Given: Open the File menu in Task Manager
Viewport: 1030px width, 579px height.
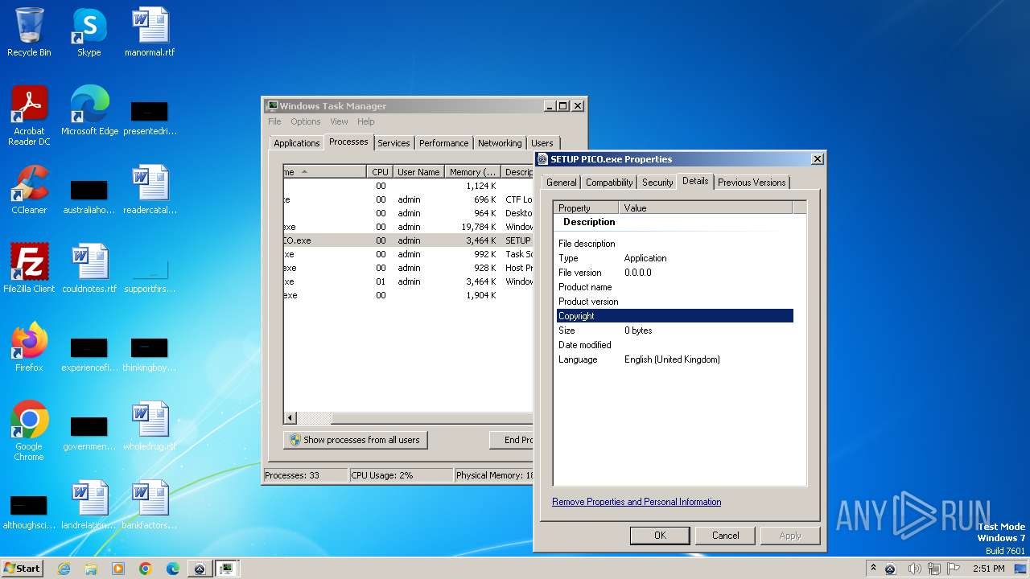Looking at the screenshot, I should pyautogui.click(x=274, y=121).
